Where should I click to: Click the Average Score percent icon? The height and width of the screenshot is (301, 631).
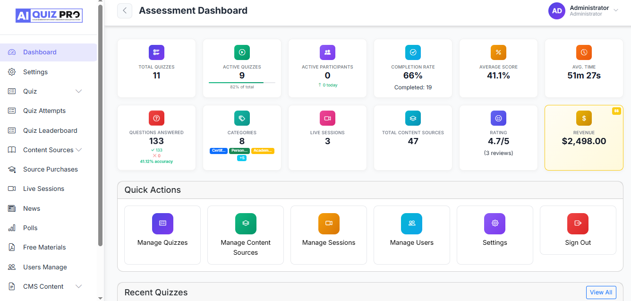pyautogui.click(x=498, y=52)
